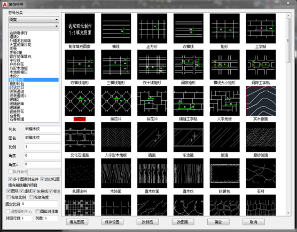The image size is (297, 232).
Task: Select the 工字贴 brick pattern thumbnail
Action: point(261,28)
